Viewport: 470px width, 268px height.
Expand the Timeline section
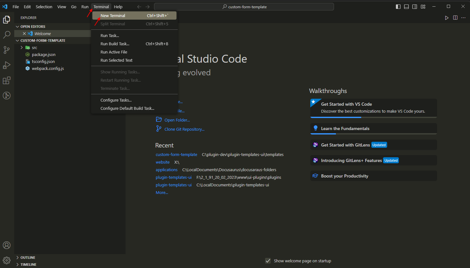pos(17,265)
